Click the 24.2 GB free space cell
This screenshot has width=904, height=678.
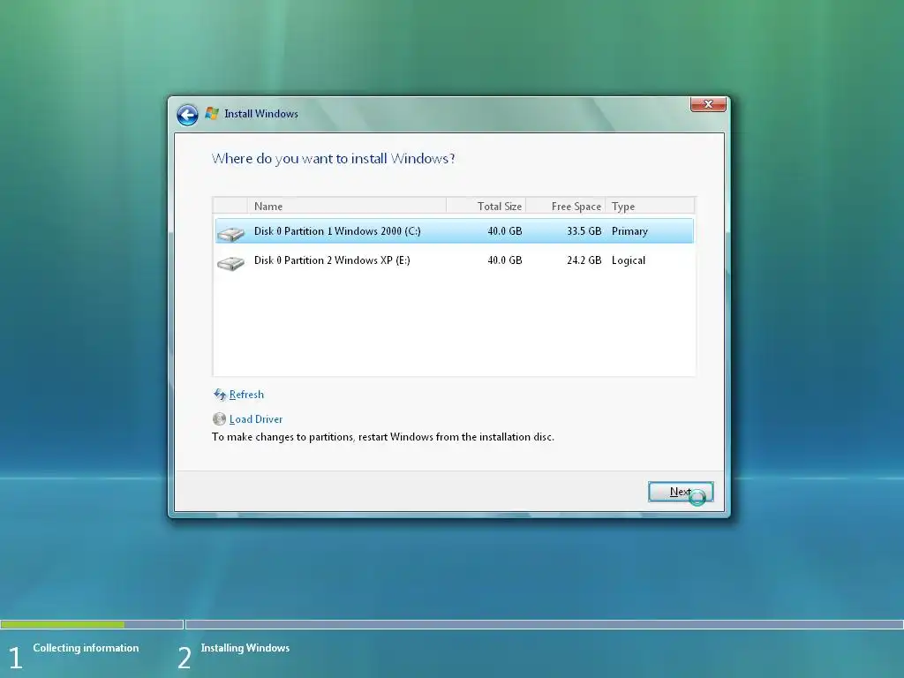tap(584, 260)
